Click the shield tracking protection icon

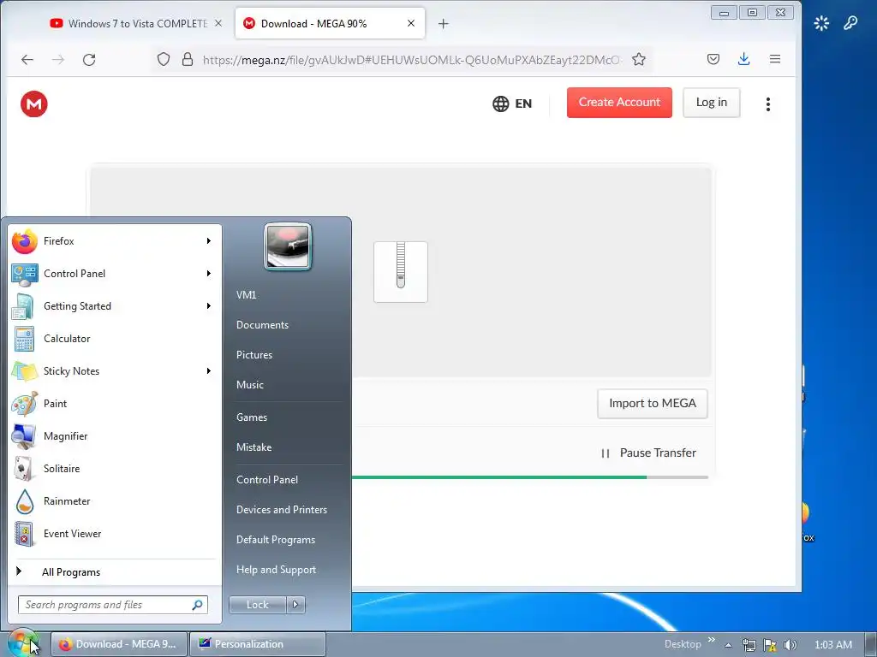pyautogui.click(x=164, y=59)
